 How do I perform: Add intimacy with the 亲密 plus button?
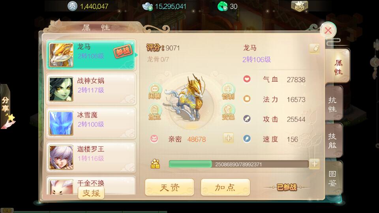pyautogui.click(x=228, y=138)
